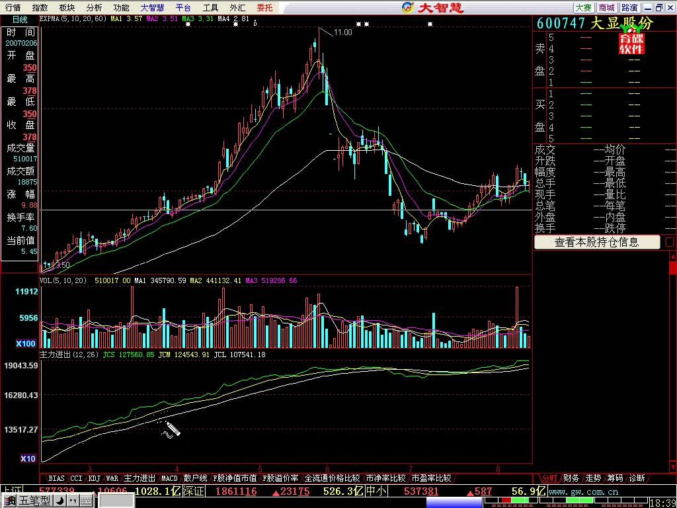Click the last asterisk info marker above the chart
Screen dimensions: 677x508
pyautogui.click(x=430, y=24)
